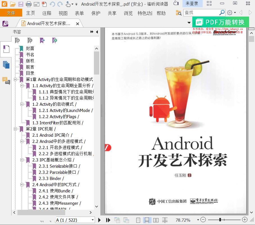
Task: Switch to the 保护 ribbon tab
Action: pyautogui.click(x=96, y=13)
